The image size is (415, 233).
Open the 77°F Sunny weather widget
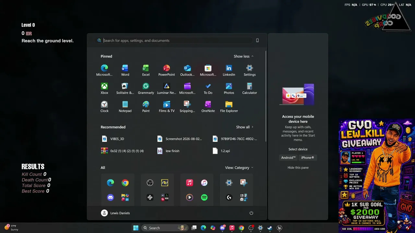11,228
